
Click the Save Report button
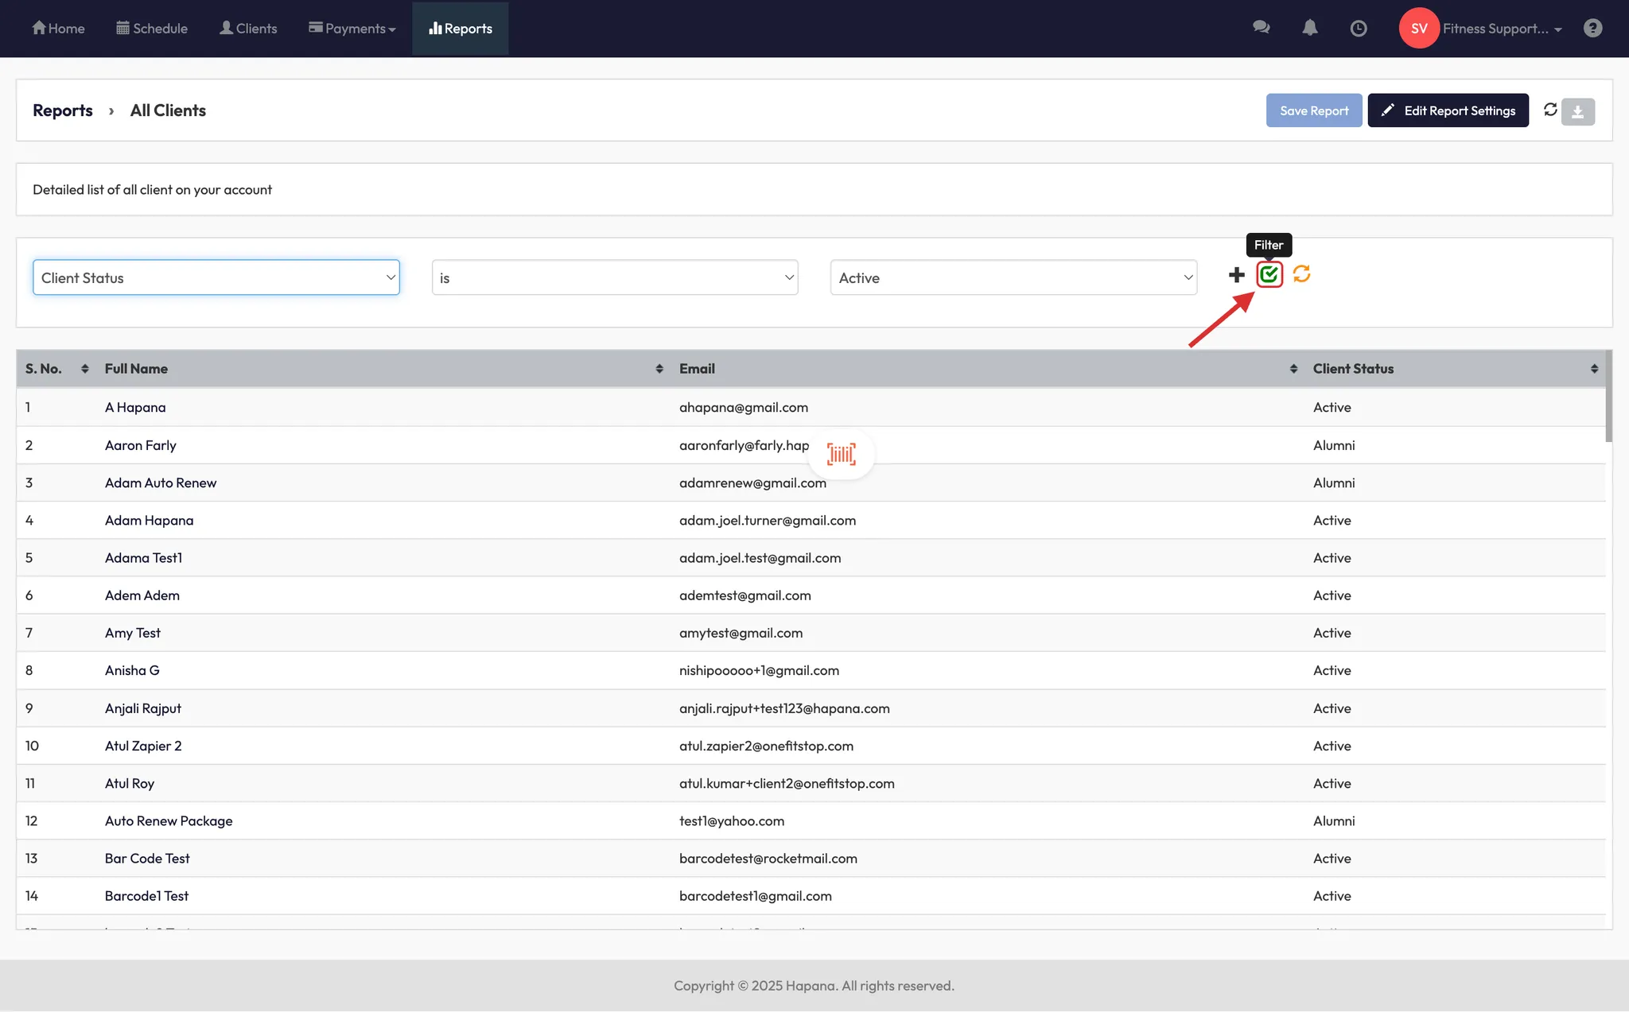[1313, 111]
